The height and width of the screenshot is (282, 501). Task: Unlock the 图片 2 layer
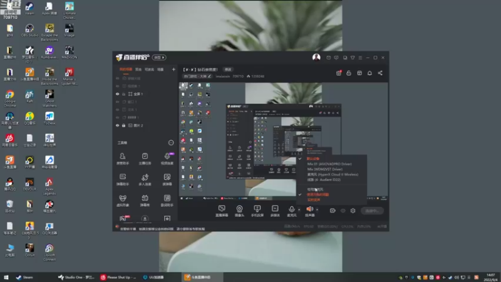(123, 125)
